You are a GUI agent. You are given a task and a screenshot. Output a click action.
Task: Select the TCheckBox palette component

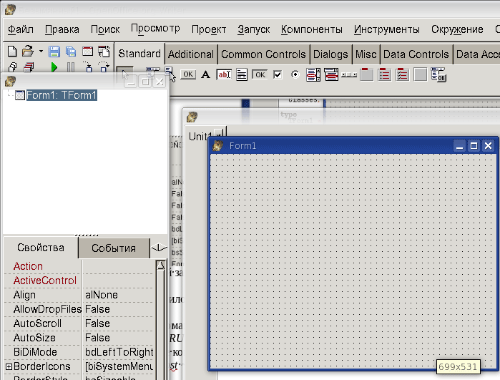(278, 74)
